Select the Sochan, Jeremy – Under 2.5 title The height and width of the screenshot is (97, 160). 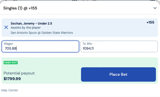pos(31,24)
